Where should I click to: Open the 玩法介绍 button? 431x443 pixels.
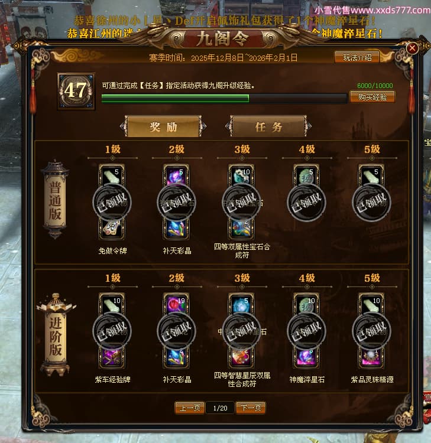357,57
